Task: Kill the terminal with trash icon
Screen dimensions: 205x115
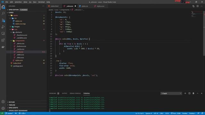Action: tap(193, 93)
